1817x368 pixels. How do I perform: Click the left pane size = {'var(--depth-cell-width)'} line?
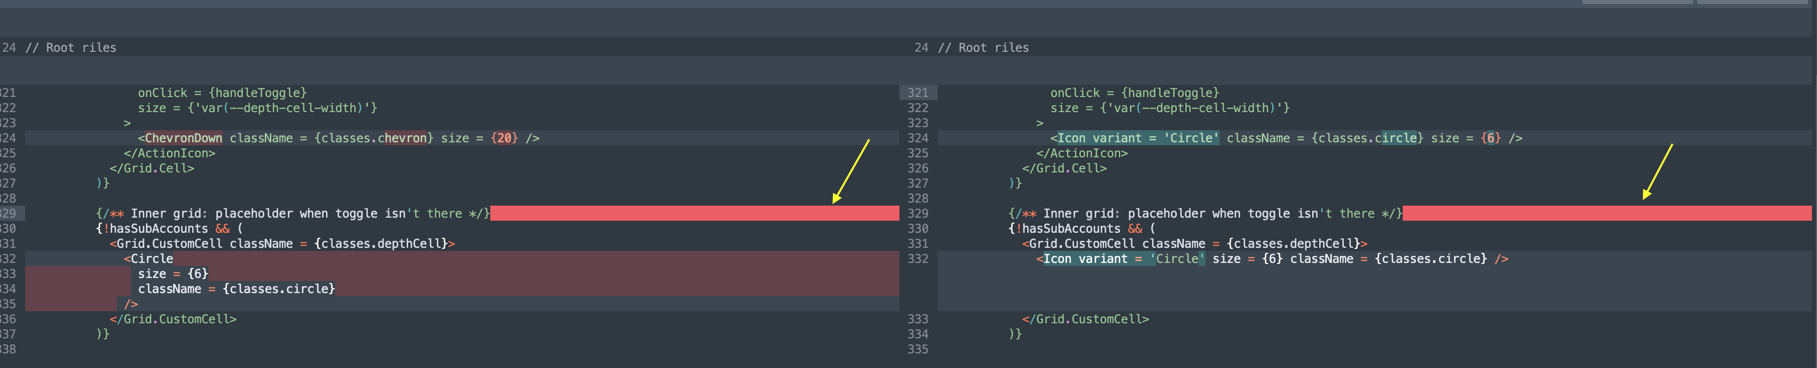[258, 108]
